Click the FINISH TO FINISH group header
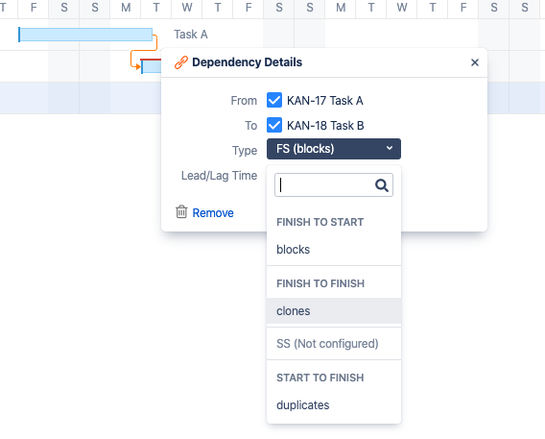Viewport: 545px width, 439px height. 320,283
